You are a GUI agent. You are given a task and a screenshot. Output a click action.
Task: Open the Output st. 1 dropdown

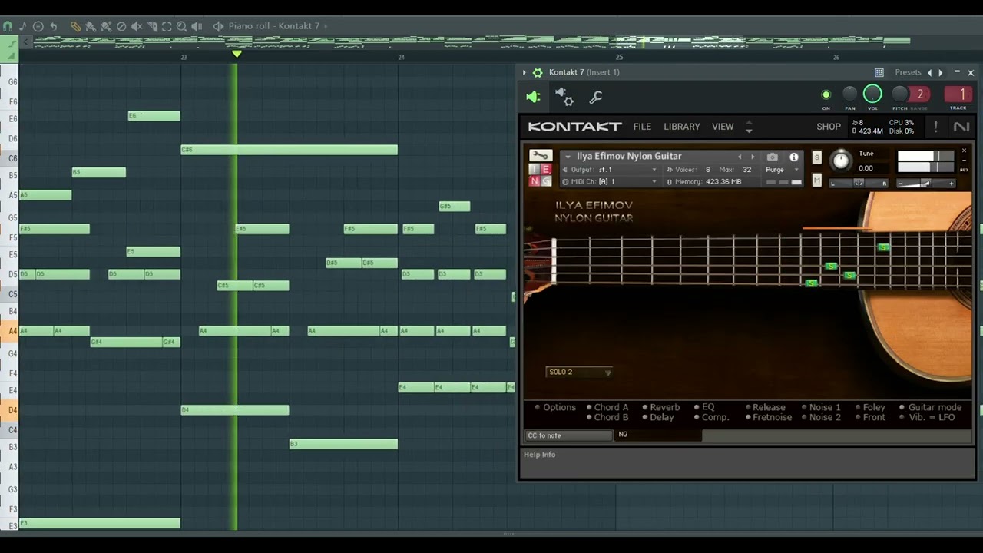[x=611, y=170]
